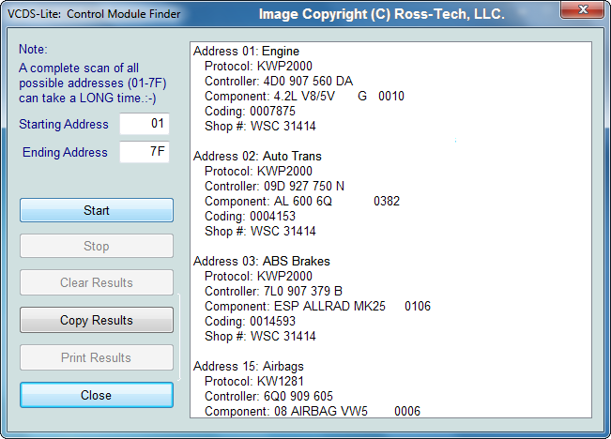Click the VCDS-Lite title bar text

94,14
